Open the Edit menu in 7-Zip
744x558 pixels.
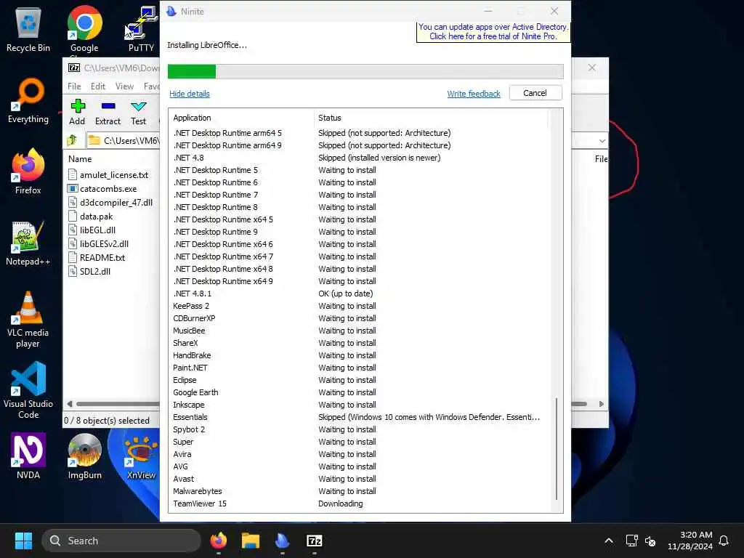click(98, 86)
